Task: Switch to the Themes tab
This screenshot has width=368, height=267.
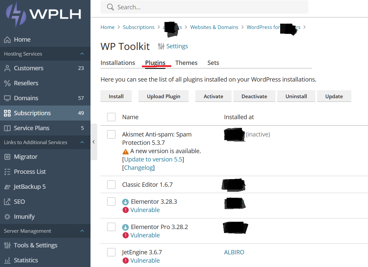Action: pos(186,63)
